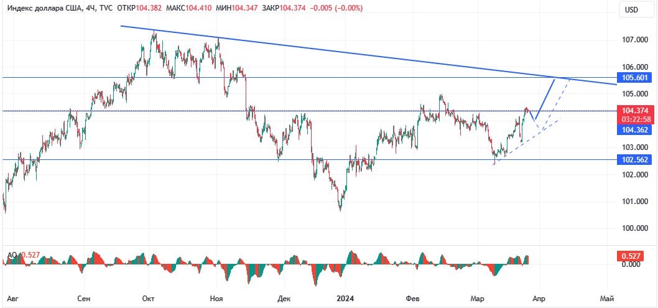The width and height of the screenshot is (658, 308).
Task: Click the TVC source label
Action: point(105,8)
